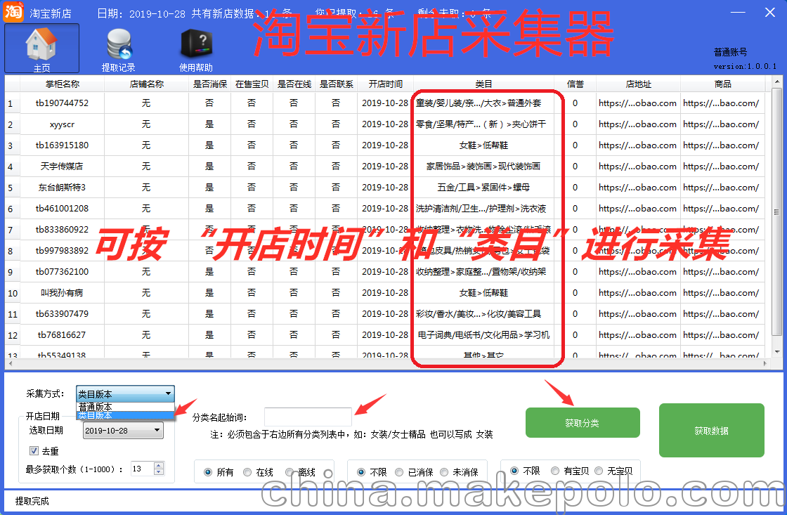Image resolution: width=787 pixels, height=515 pixels.
Task: Click category 家居饰品>装饰画>现代装饰画
Action: tap(484, 166)
